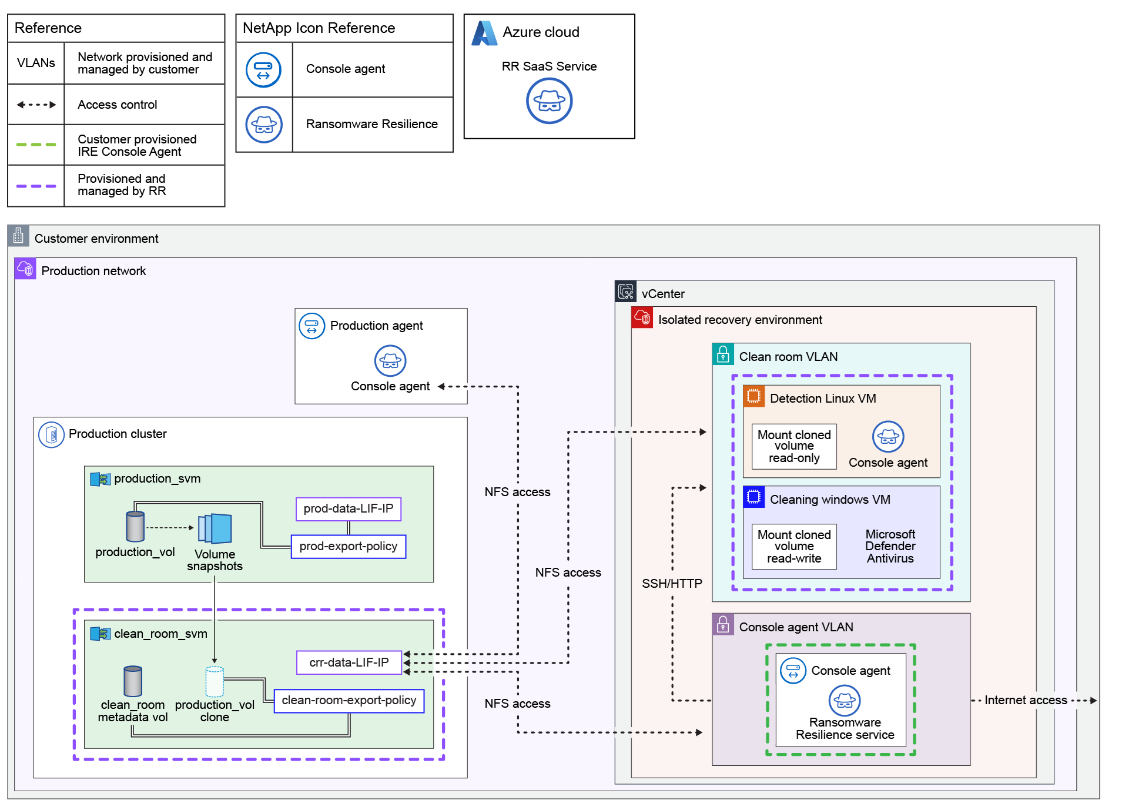Click the Ransomware Resilience icon in reference table

tap(264, 125)
